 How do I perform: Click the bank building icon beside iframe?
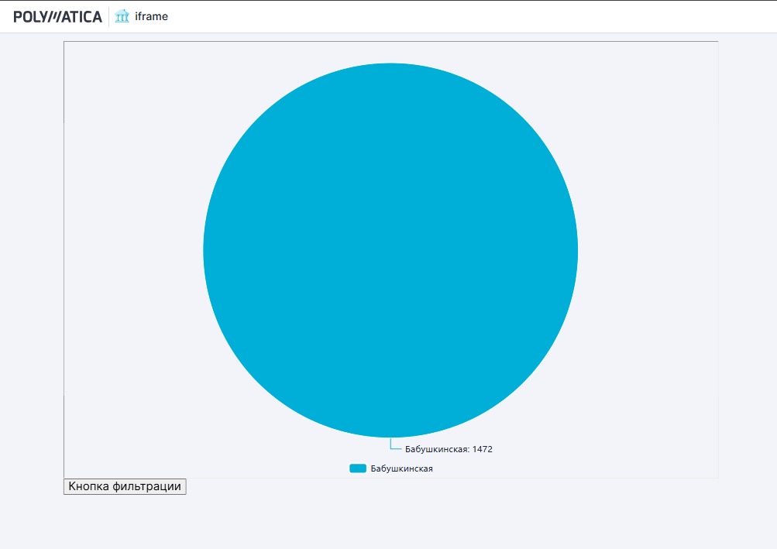tap(122, 16)
